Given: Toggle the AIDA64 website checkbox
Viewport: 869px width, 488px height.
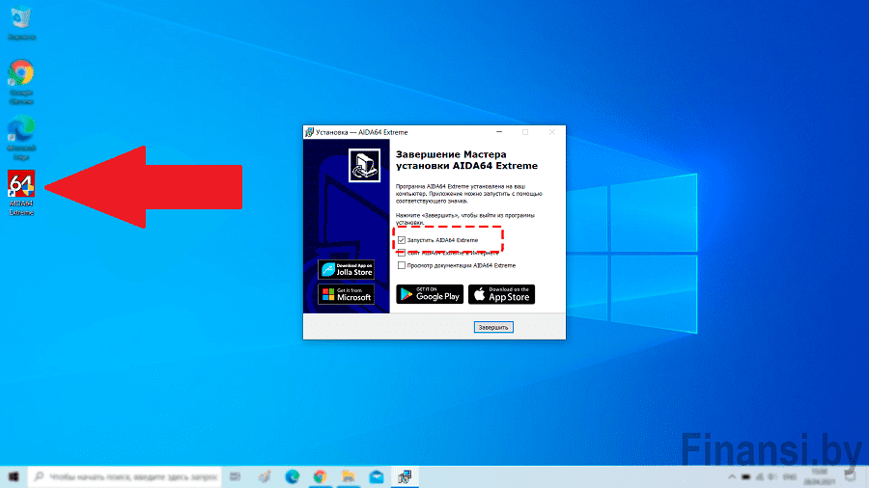Looking at the screenshot, I should click(x=402, y=253).
